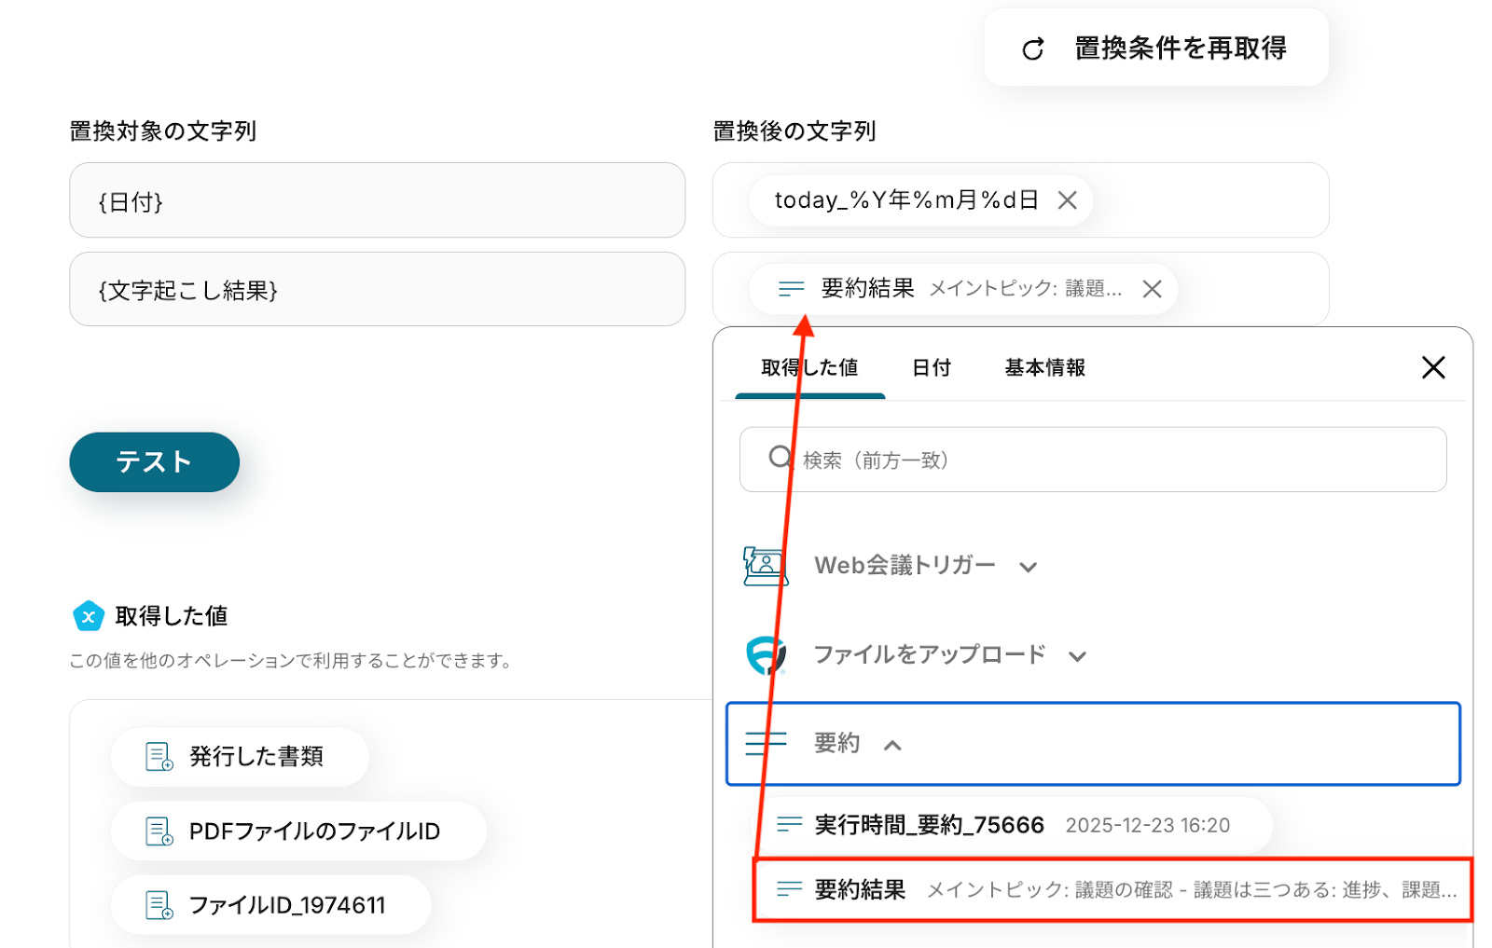This screenshot has width=1492, height=948.
Task: Focus the 検索（前方一致） search field
Action: click(1093, 460)
